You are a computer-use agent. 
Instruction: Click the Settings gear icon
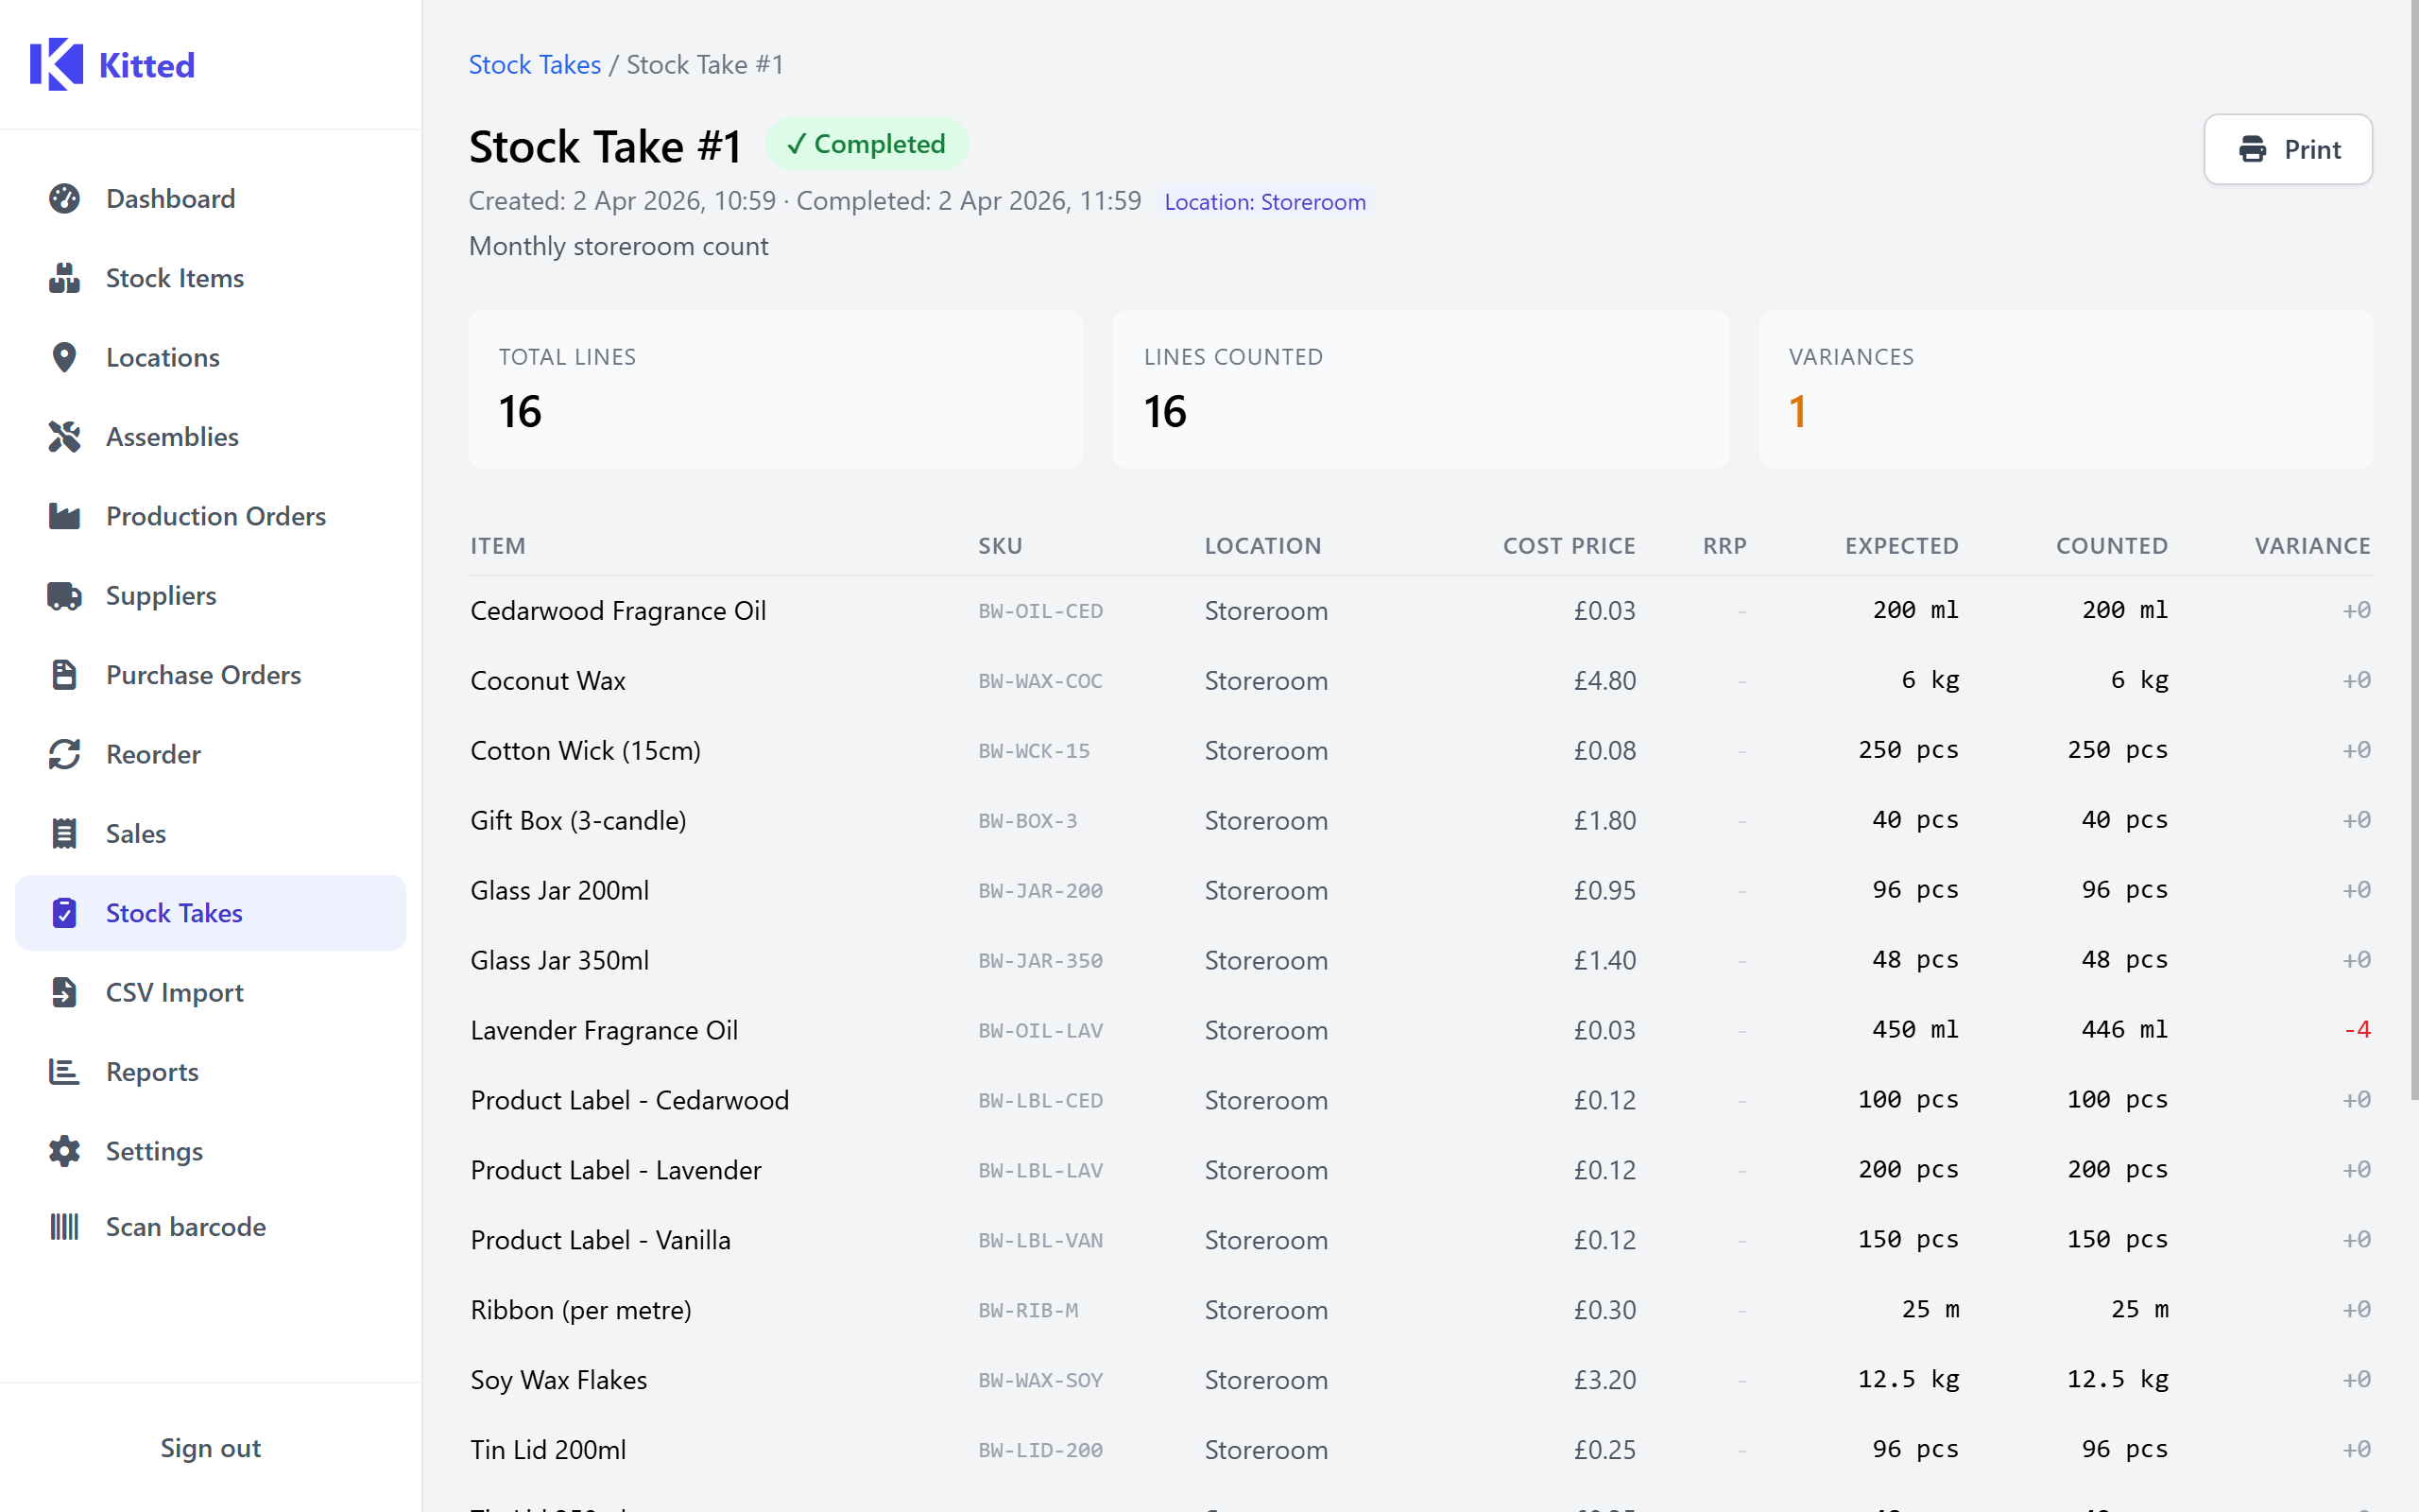64,1151
